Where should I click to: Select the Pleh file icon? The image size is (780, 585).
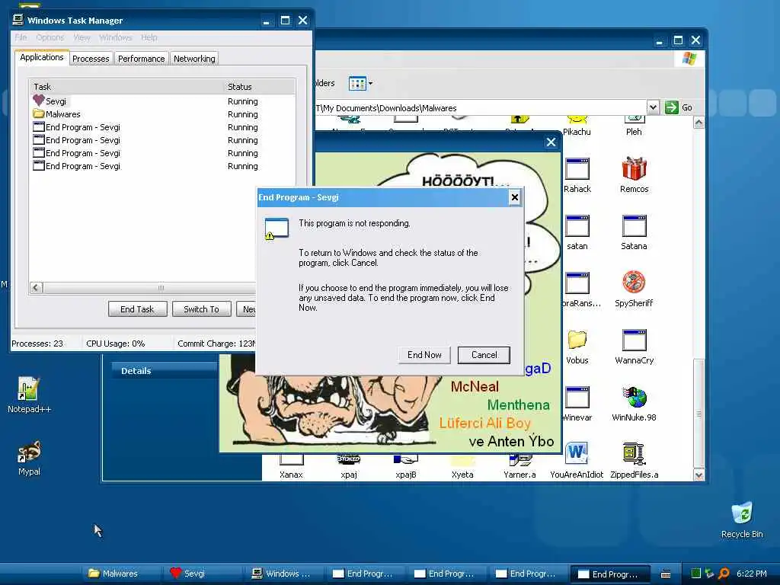(x=635, y=126)
